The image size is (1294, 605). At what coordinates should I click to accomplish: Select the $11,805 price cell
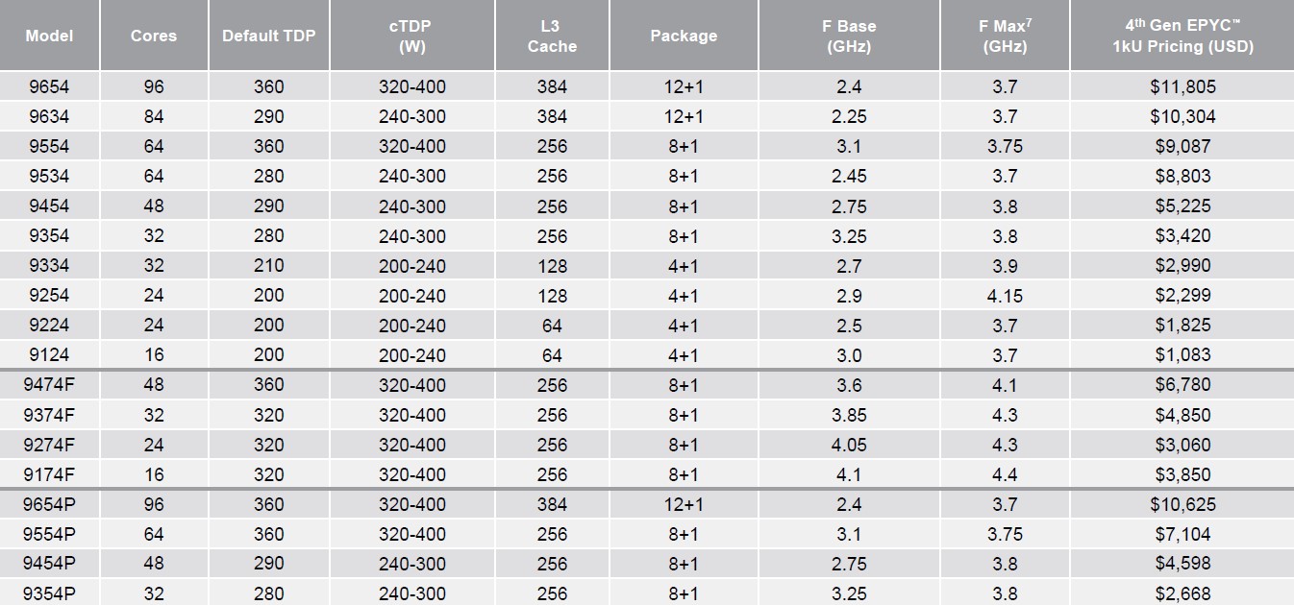click(1182, 86)
